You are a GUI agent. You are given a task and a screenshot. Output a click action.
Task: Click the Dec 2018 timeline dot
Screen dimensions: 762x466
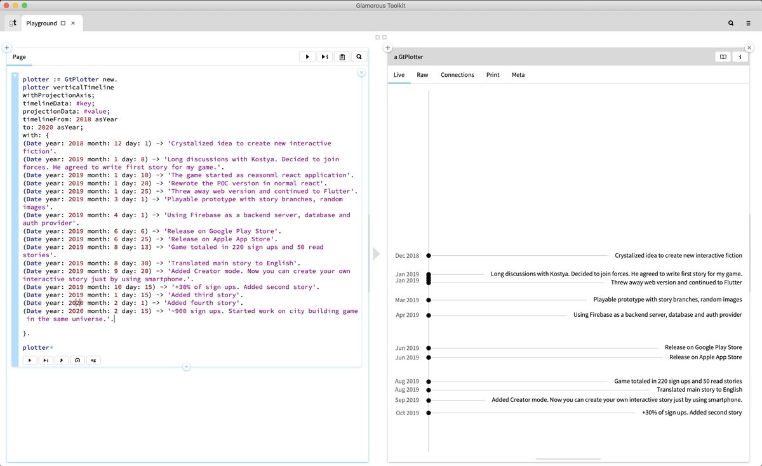coord(429,256)
